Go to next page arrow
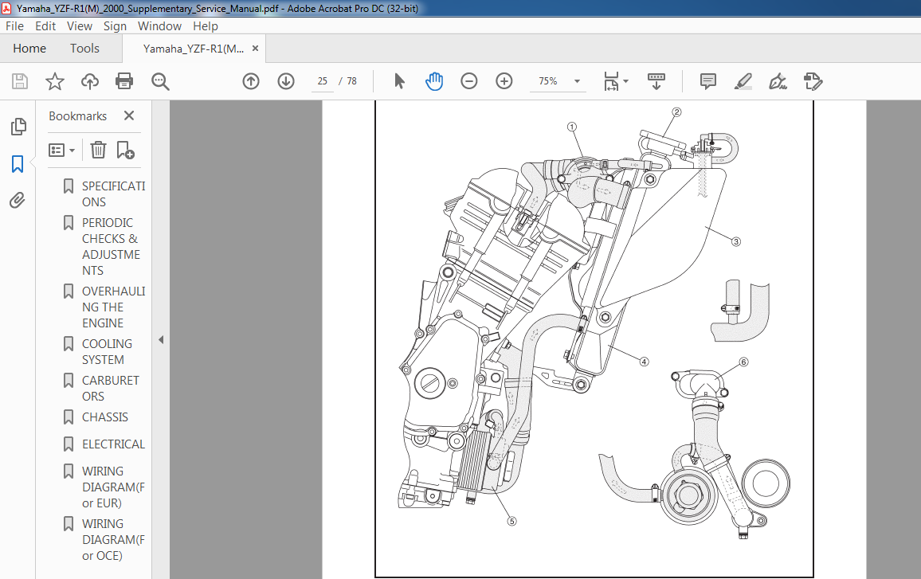This screenshot has width=921, height=579. pos(286,81)
